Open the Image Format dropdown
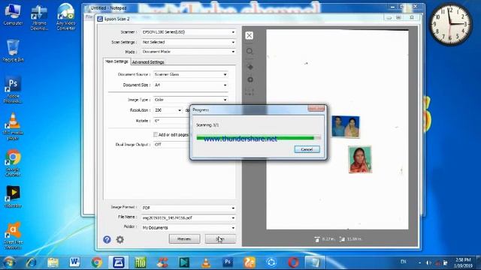This screenshot has height=270, width=481. (189, 208)
